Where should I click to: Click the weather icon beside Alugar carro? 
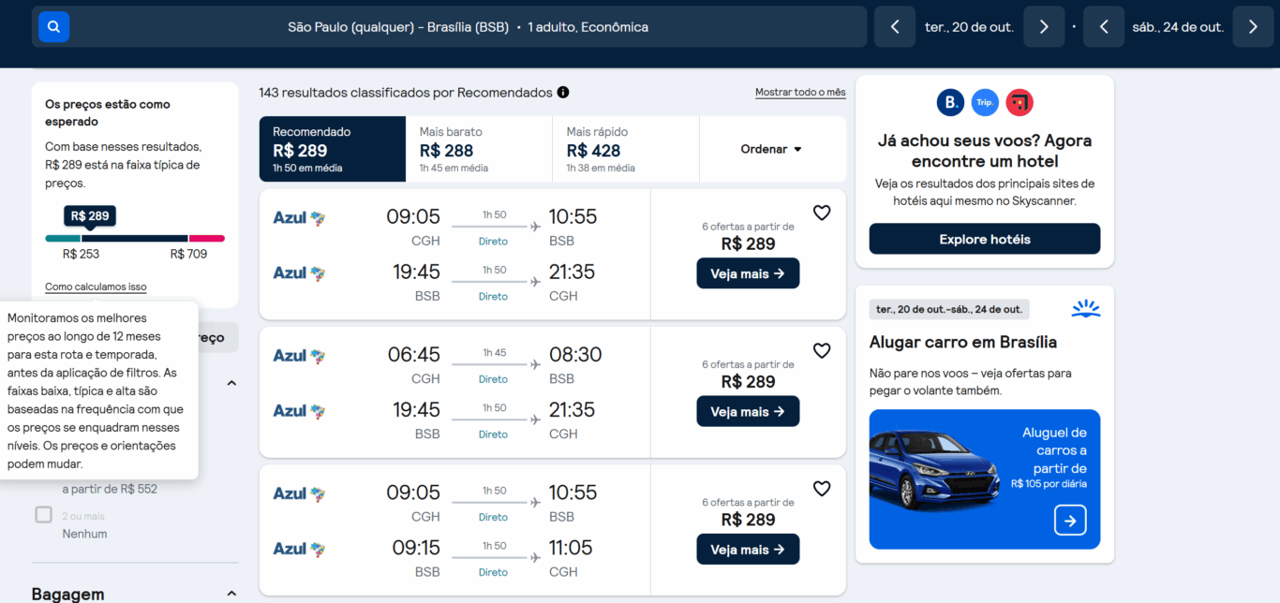[x=1085, y=307]
